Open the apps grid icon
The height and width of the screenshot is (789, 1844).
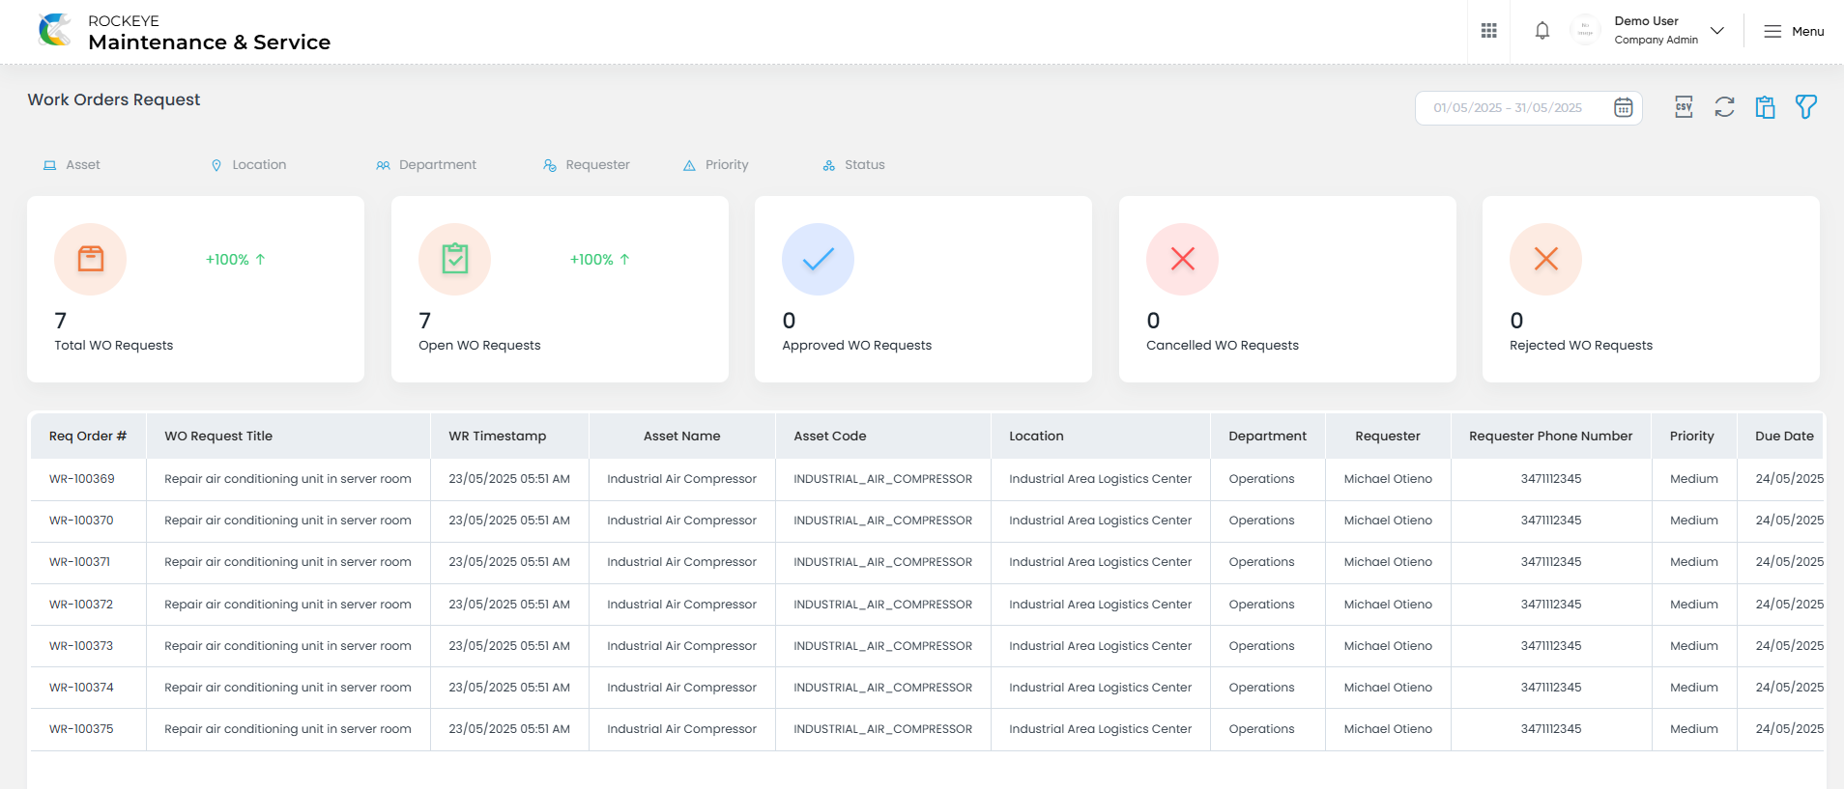click(1489, 31)
